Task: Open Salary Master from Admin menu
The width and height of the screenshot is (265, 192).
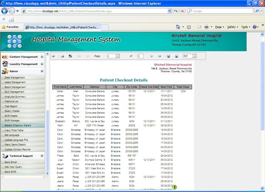Action: click(x=11, y=111)
